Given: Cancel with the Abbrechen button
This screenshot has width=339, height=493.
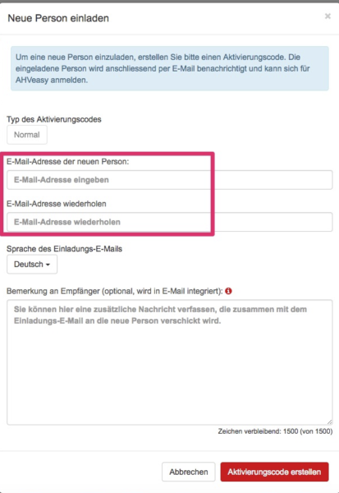Looking at the screenshot, I should (x=189, y=472).
